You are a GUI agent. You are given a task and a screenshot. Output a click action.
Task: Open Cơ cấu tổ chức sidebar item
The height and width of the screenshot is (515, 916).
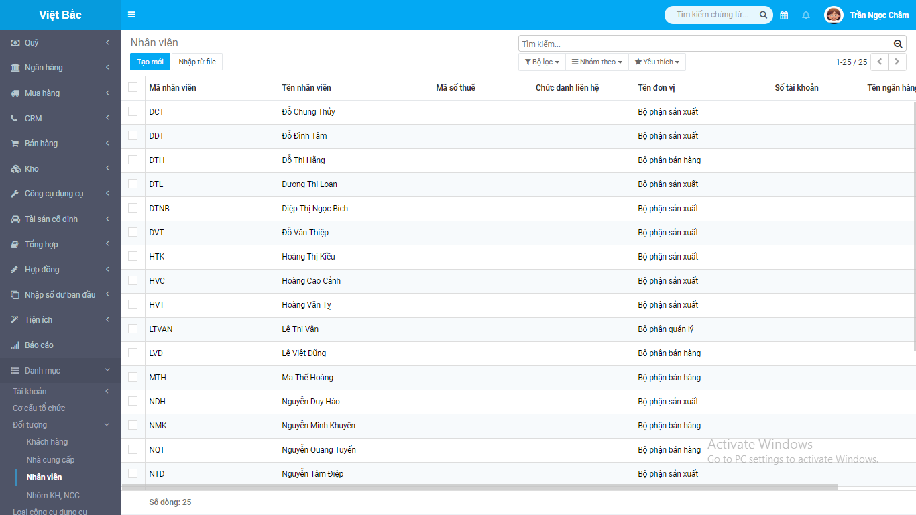click(39, 408)
